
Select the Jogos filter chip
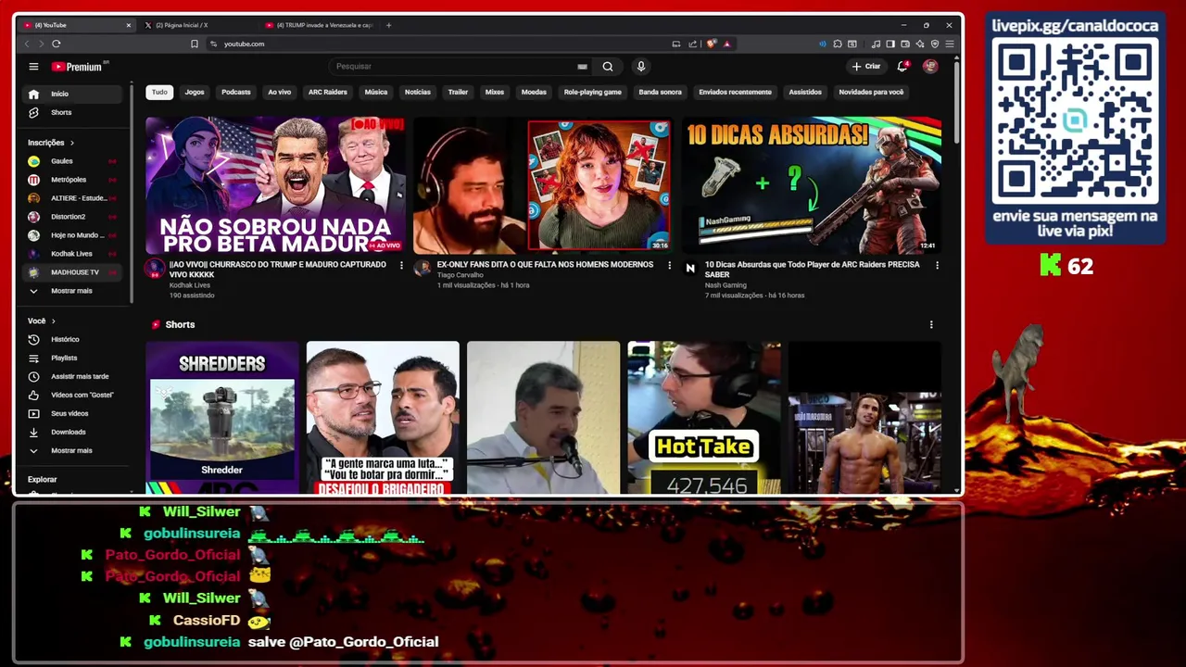195,92
